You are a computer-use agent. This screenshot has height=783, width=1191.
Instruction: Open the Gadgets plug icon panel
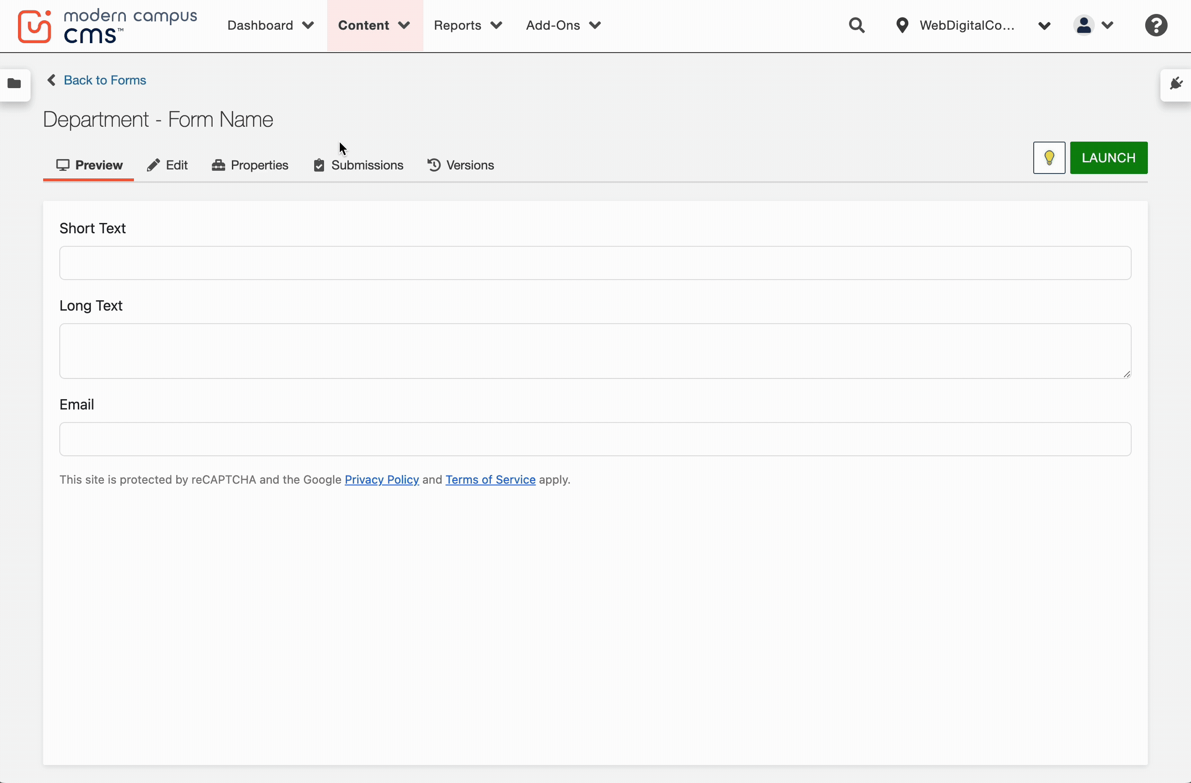click(1176, 84)
